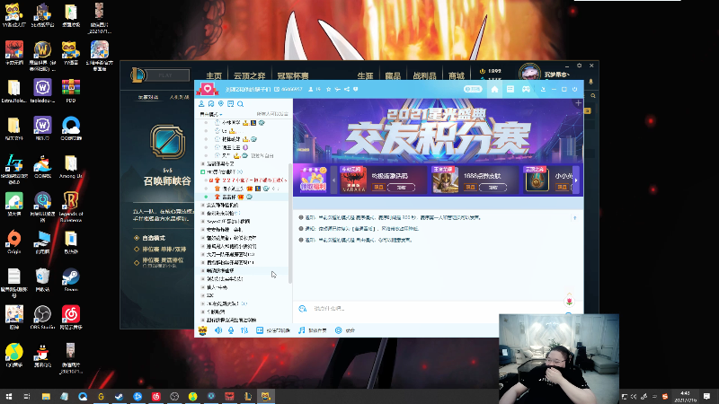Screen dimensions: 719x404
Task: Click the plus icon at banner top-right
Action: click(x=578, y=103)
